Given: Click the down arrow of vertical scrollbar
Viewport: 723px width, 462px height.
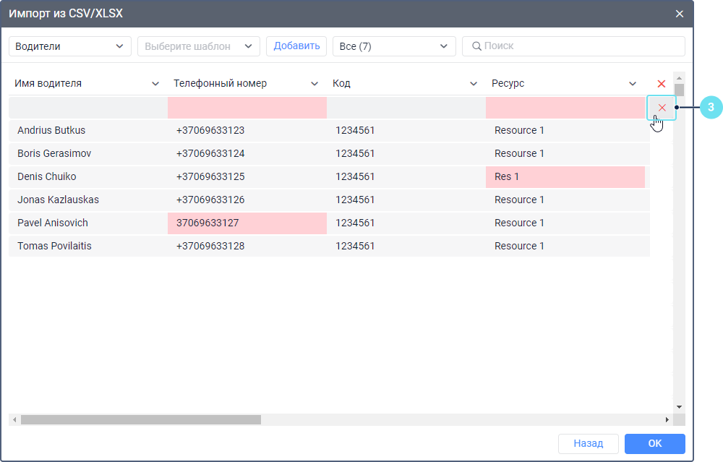Looking at the screenshot, I should [679, 407].
